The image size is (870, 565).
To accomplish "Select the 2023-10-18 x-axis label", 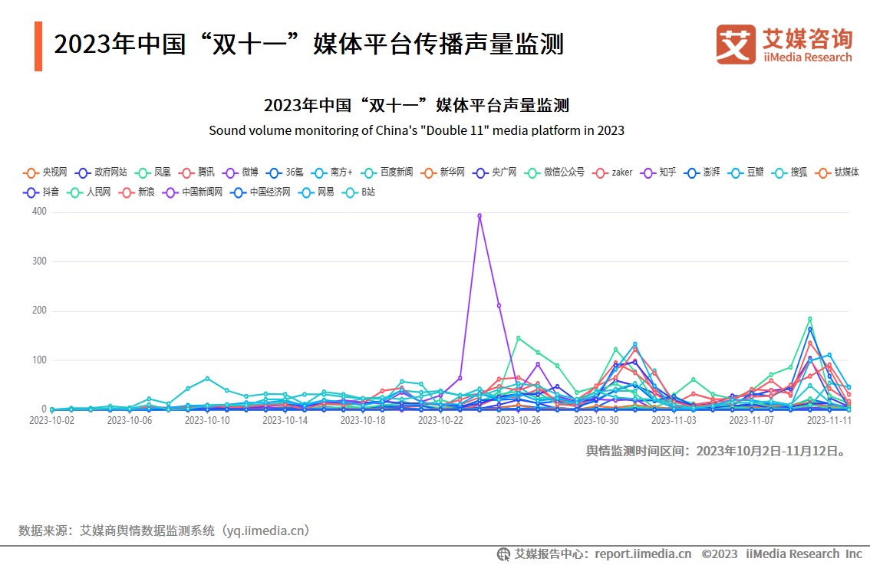I will click(x=362, y=421).
